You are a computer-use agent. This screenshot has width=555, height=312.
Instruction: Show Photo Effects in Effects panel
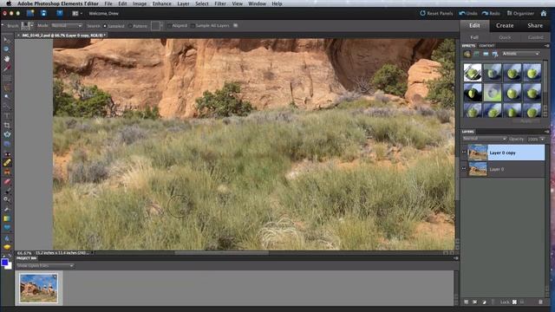[486, 54]
